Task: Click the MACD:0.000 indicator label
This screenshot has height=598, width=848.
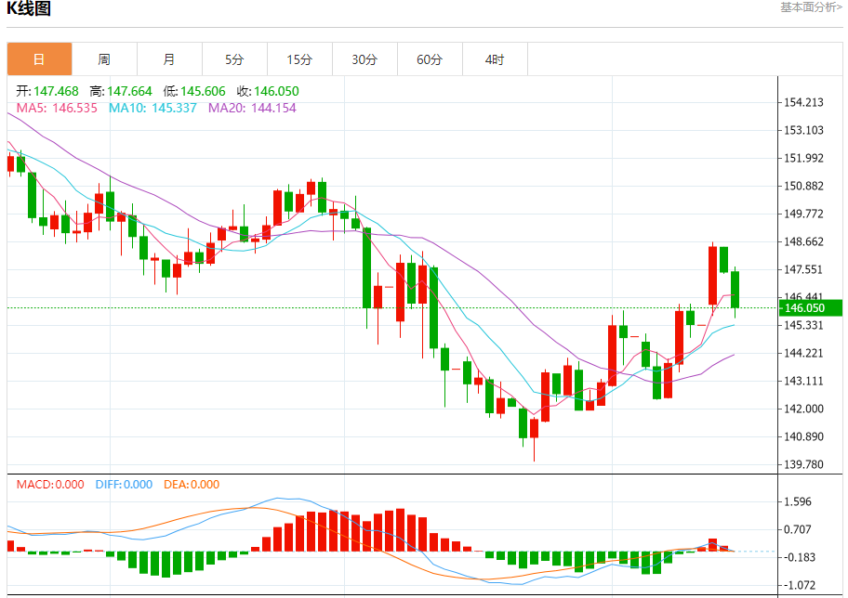Action: click(50, 485)
